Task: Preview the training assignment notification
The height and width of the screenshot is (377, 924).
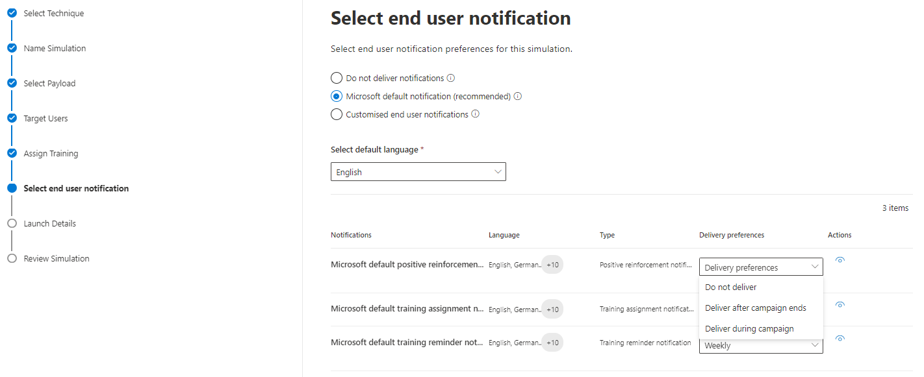Action: click(x=840, y=304)
